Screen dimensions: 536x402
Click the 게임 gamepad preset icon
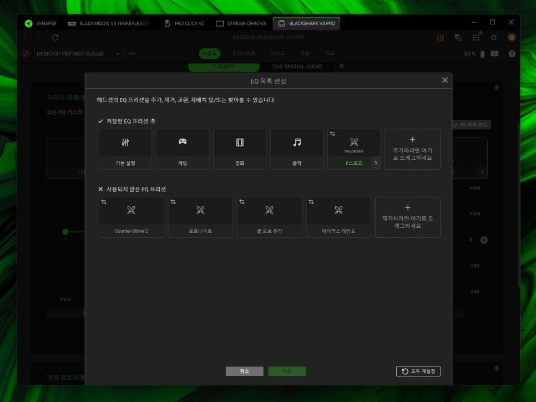(182, 143)
